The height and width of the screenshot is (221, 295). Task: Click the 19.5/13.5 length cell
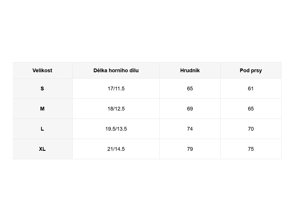[x=116, y=129]
